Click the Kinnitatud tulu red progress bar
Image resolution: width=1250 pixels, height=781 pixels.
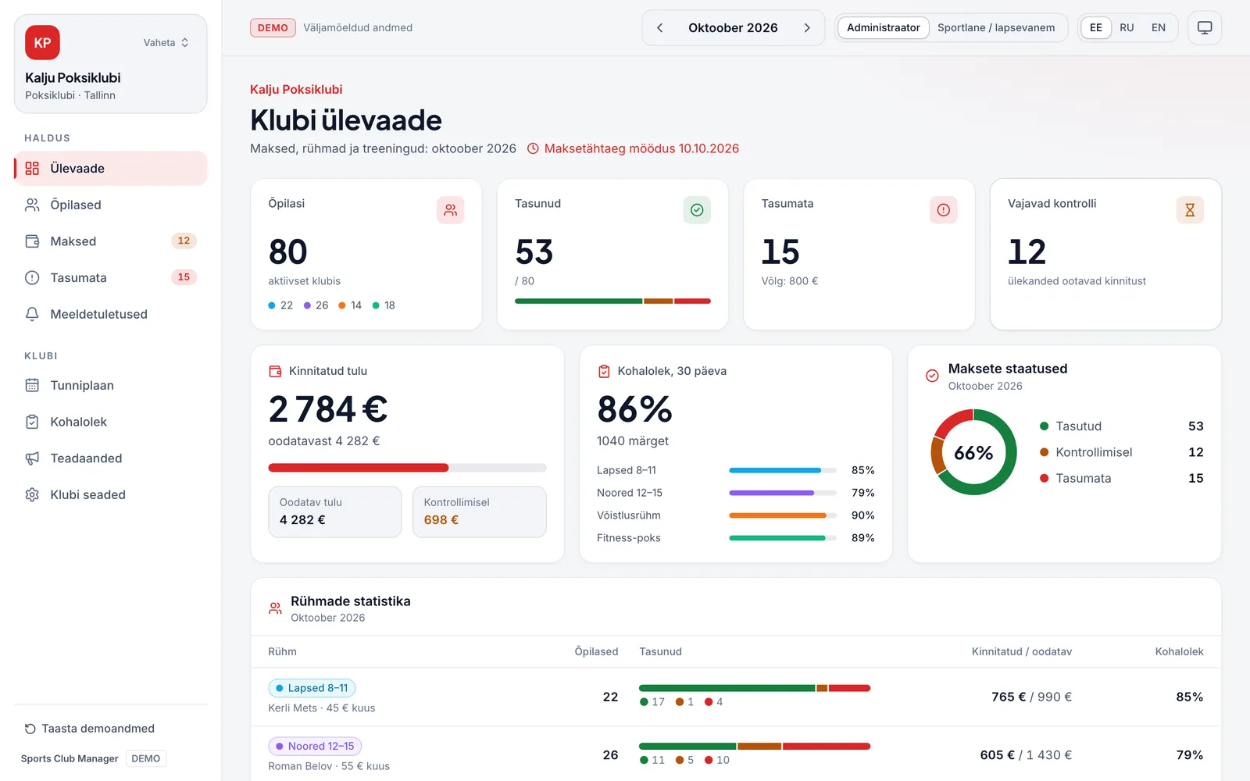[359, 468]
